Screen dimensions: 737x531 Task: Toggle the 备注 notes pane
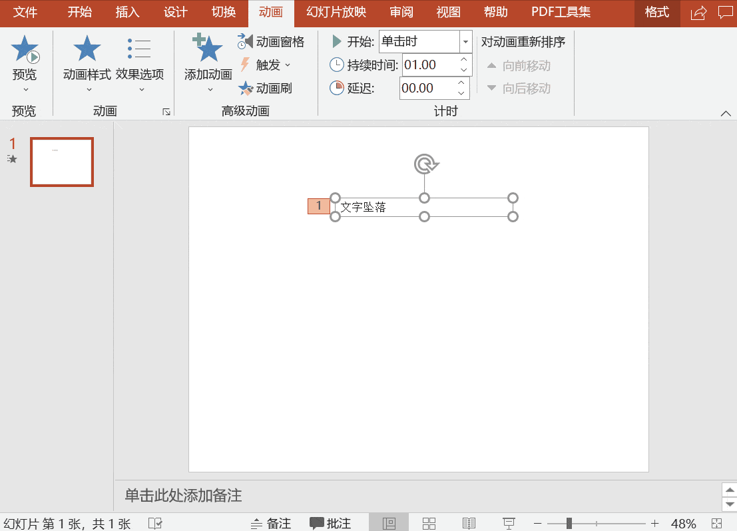[x=271, y=522]
